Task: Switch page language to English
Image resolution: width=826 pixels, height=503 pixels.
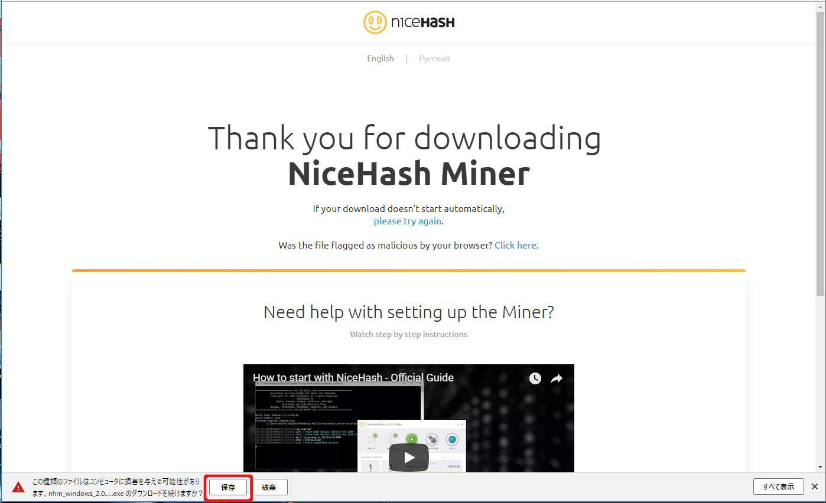Action: coord(380,58)
